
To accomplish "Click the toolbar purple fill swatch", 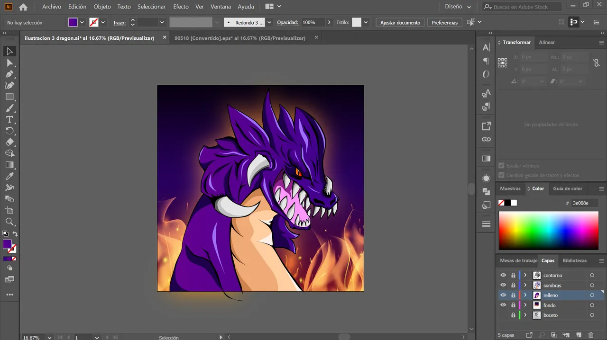I will [x=7, y=244].
